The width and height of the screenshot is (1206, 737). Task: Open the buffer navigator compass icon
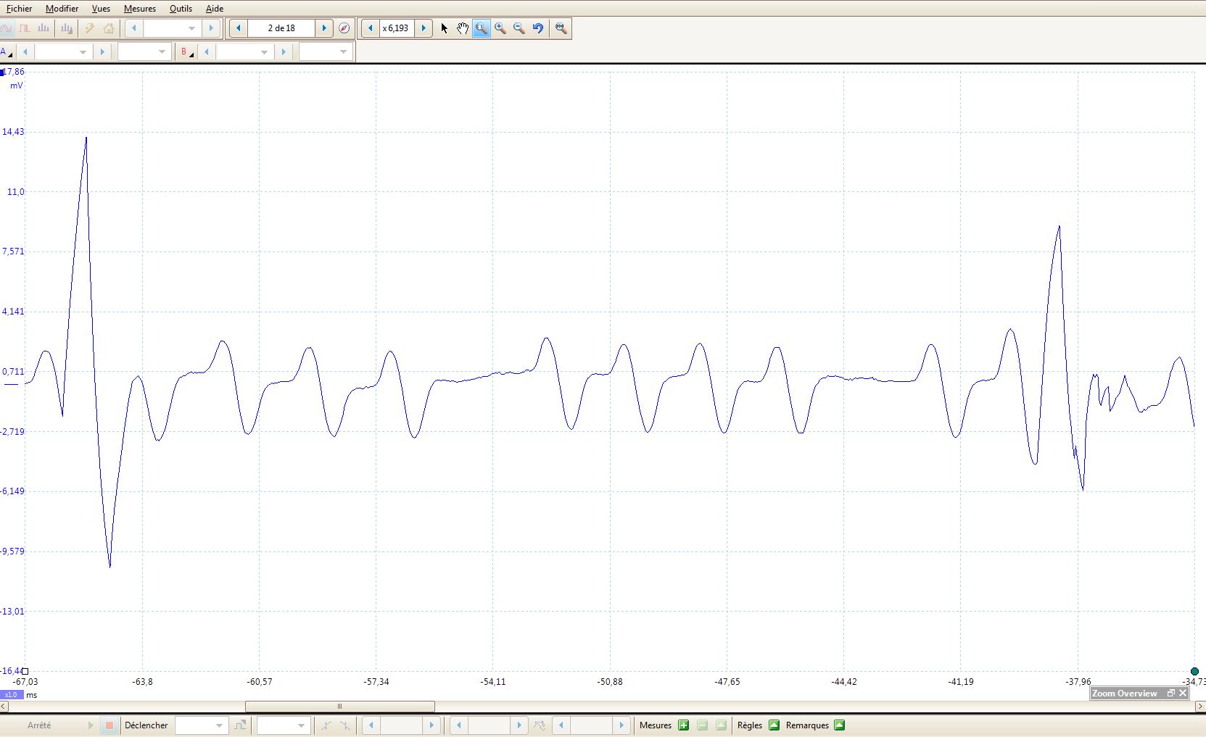[344, 28]
